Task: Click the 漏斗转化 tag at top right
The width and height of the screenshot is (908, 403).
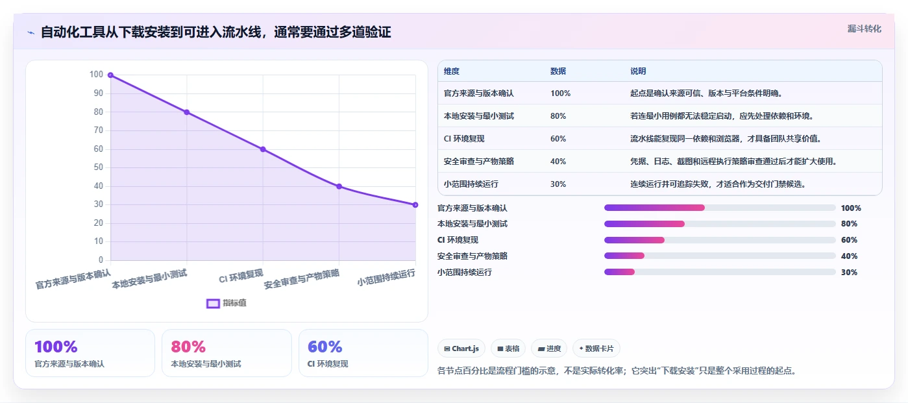Action: click(864, 29)
